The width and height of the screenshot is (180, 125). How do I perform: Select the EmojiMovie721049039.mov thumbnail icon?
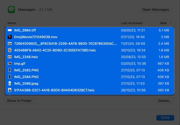coord(10,37)
